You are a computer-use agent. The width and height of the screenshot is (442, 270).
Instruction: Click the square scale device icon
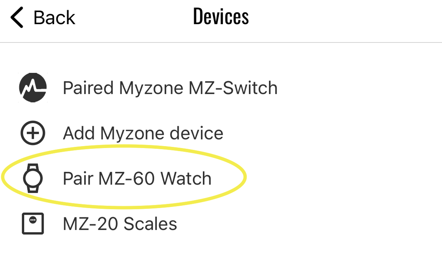[x=33, y=223]
